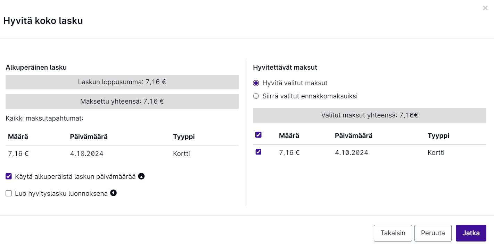Click Kortti cell in right table

pyautogui.click(x=436, y=153)
